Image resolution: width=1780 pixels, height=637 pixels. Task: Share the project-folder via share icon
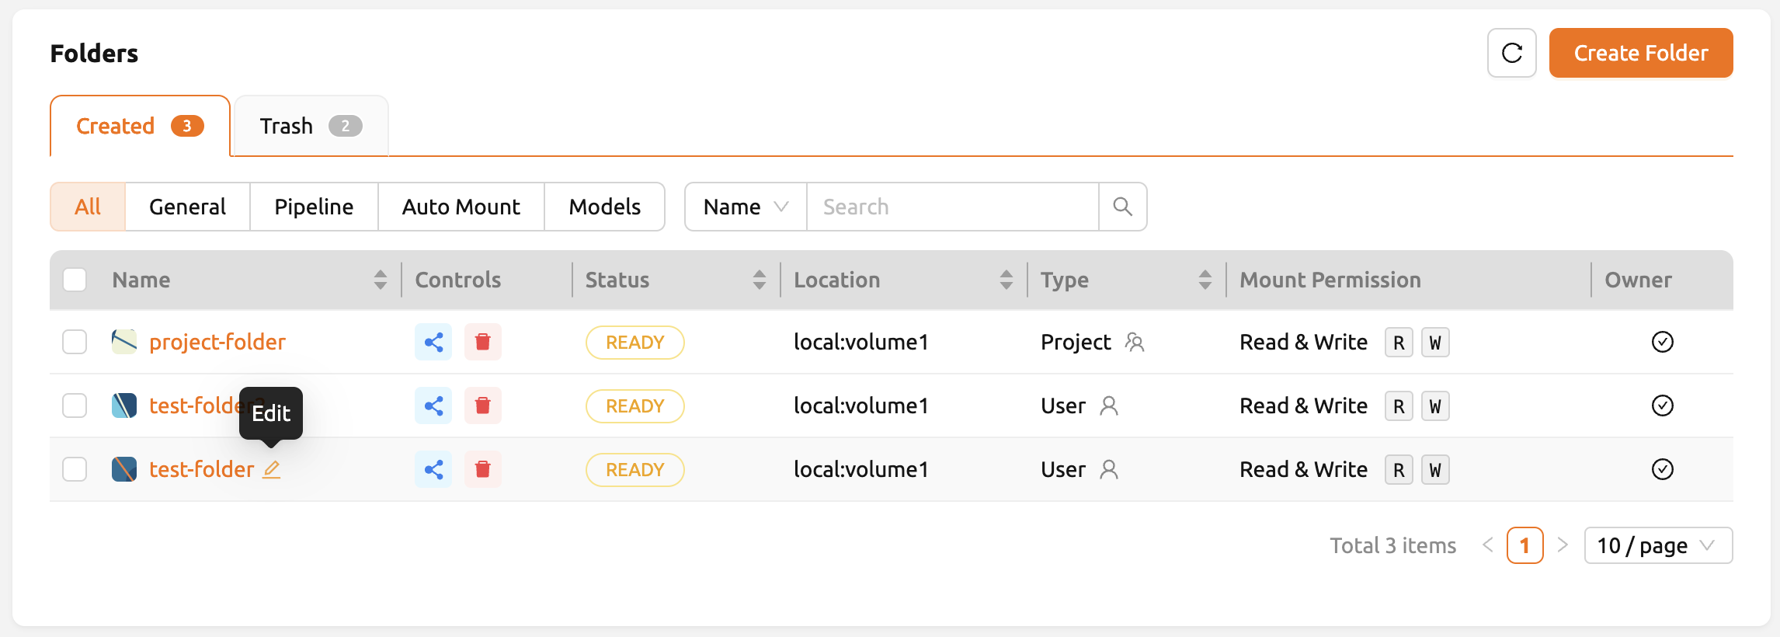tap(433, 342)
